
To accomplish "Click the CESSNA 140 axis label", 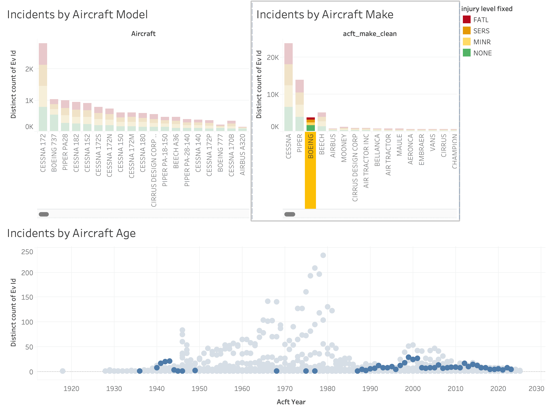I will click(x=198, y=153).
